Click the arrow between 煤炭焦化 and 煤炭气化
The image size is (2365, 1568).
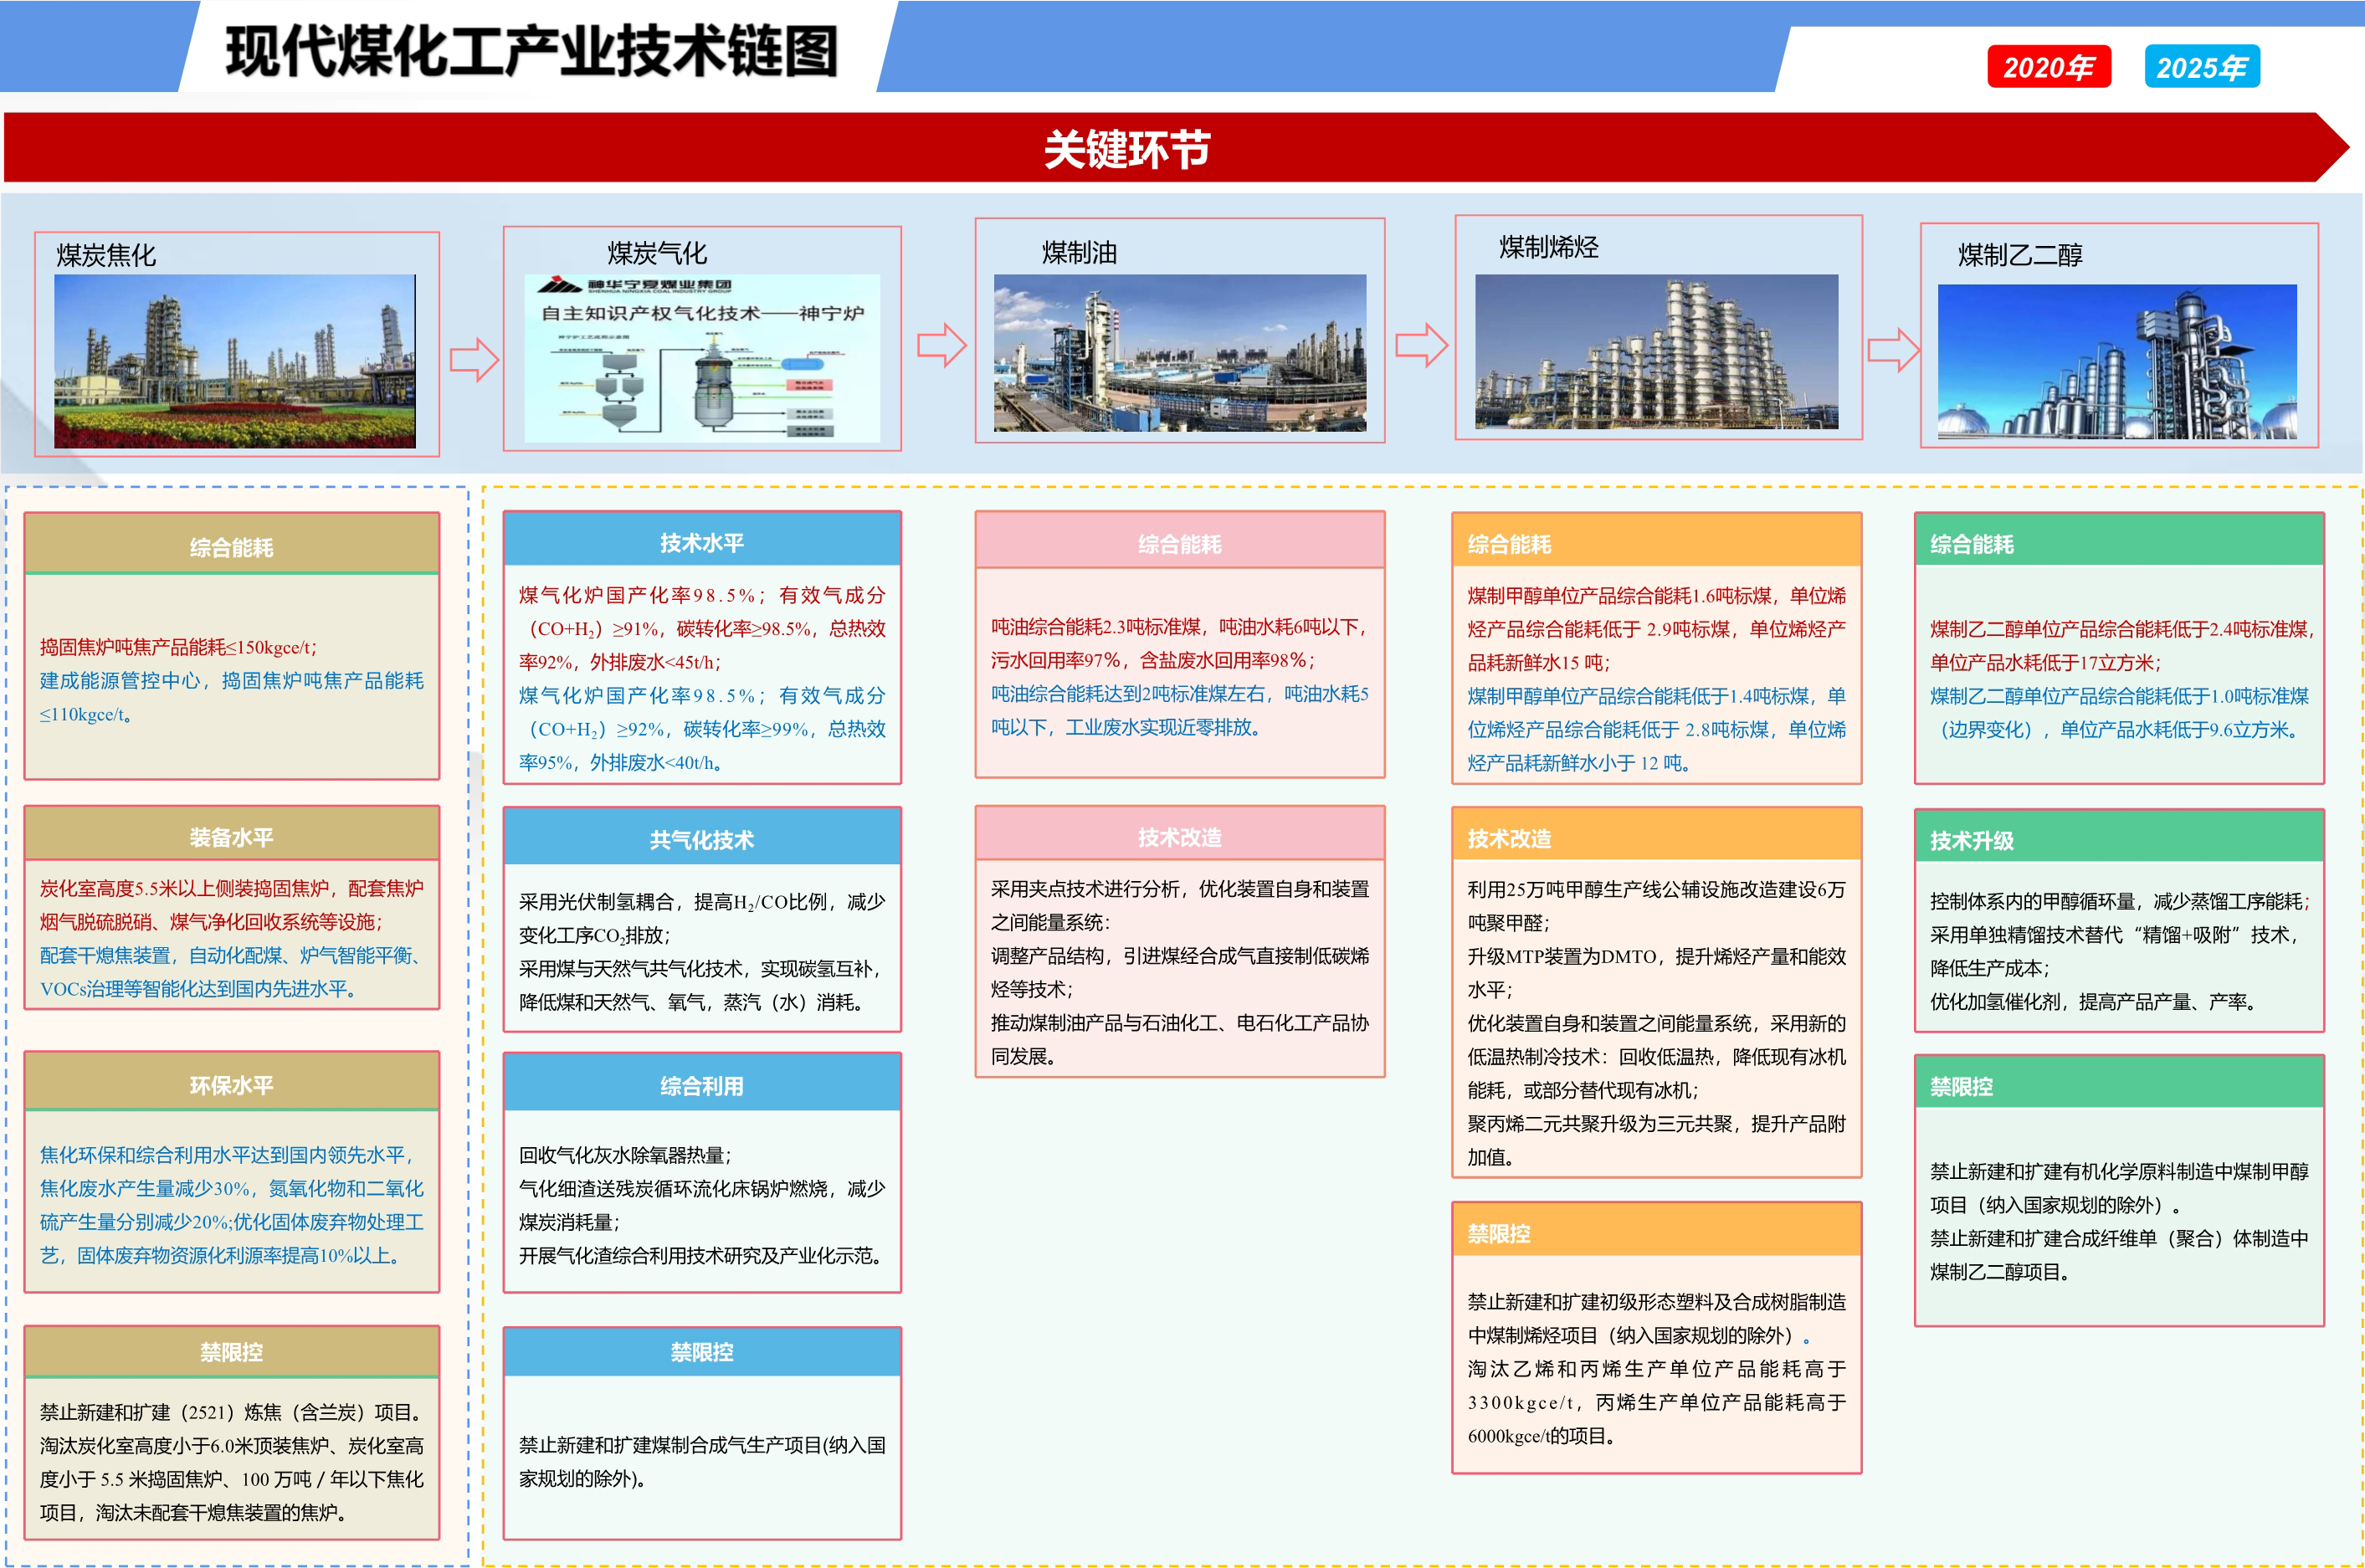pos(474,360)
